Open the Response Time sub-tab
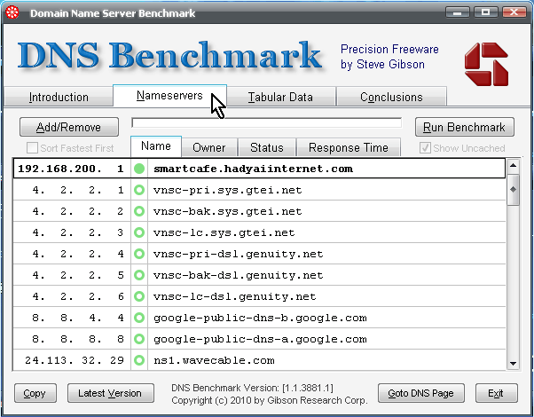Image resolution: width=534 pixels, height=417 pixels. pyautogui.click(x=349, y=147)
